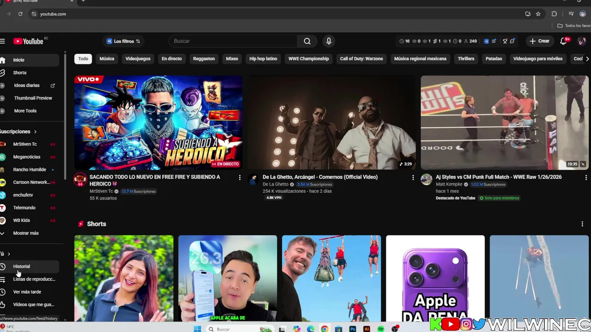Open Ver más tarde in the sidebar
Screen dimensions: 591x332
pos(30,292)
